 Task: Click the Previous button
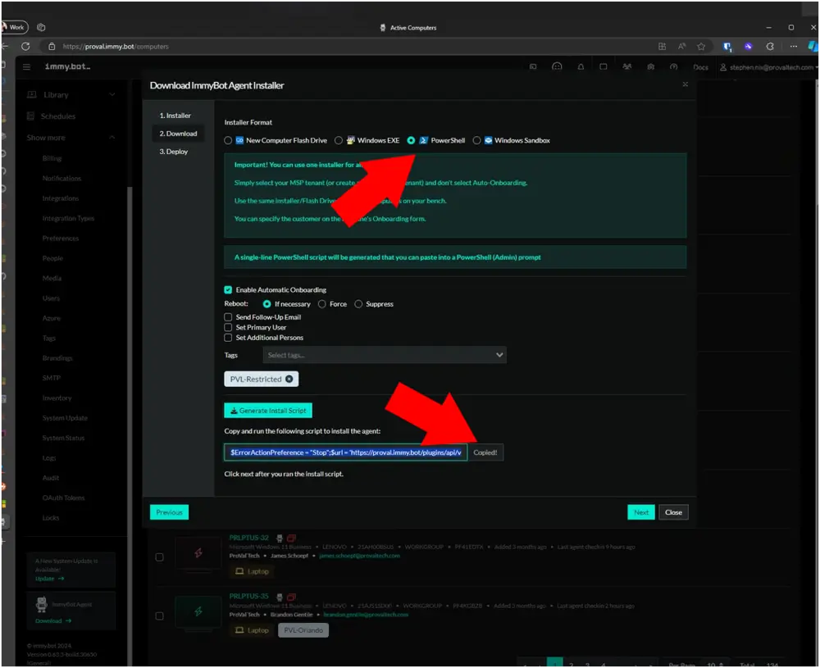tap(170, 513)
